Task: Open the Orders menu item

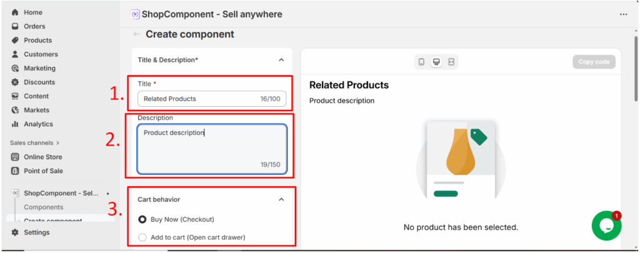Action: click(x=34, y=26)
